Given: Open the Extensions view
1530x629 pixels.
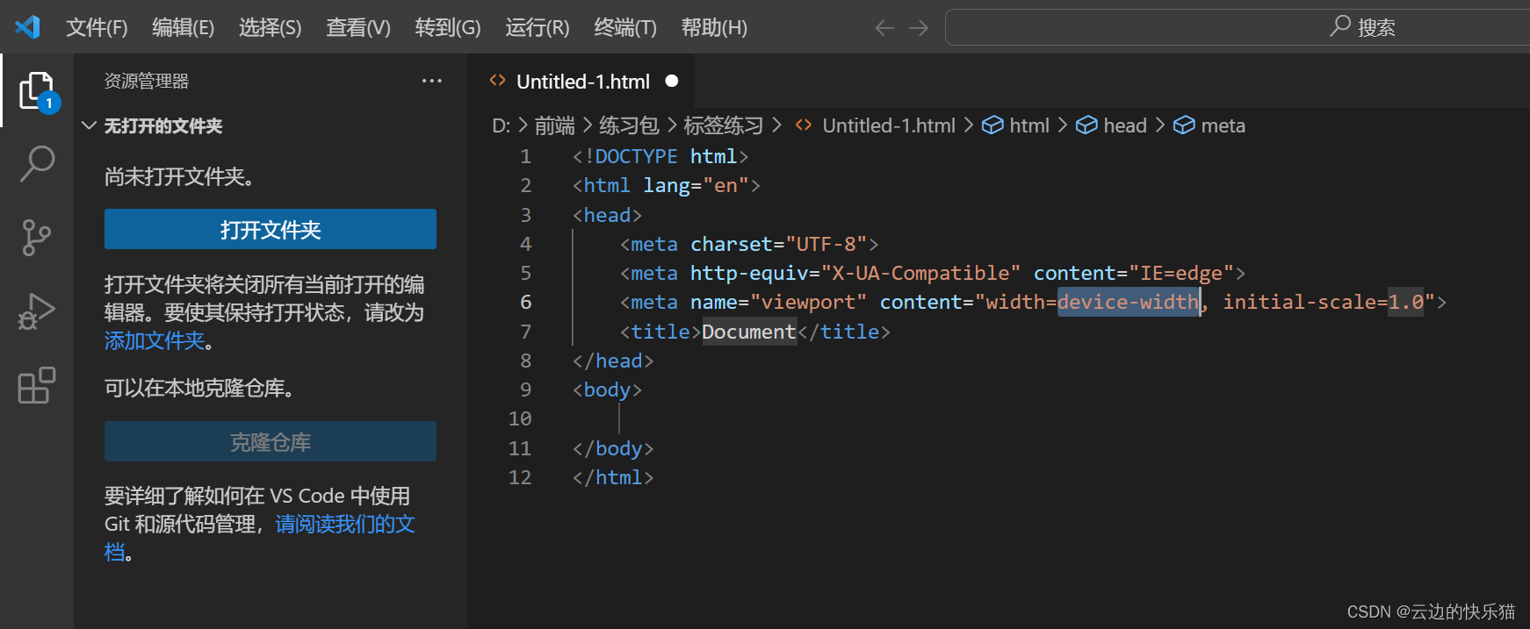Looking at the screenshot, I should tap(37, 385).
